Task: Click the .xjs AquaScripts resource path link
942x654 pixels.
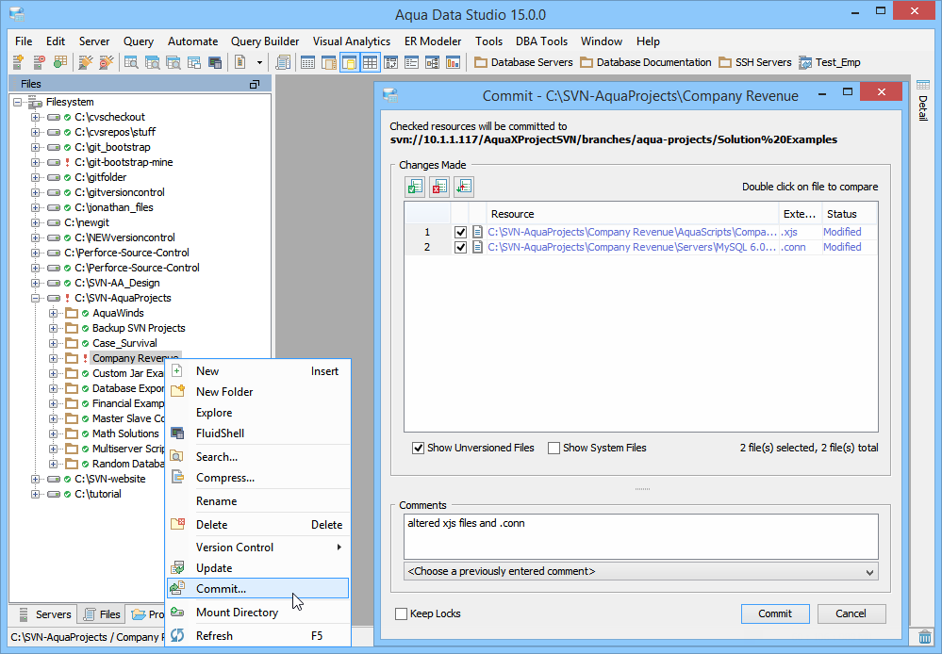Action: [x=632, y=232]
